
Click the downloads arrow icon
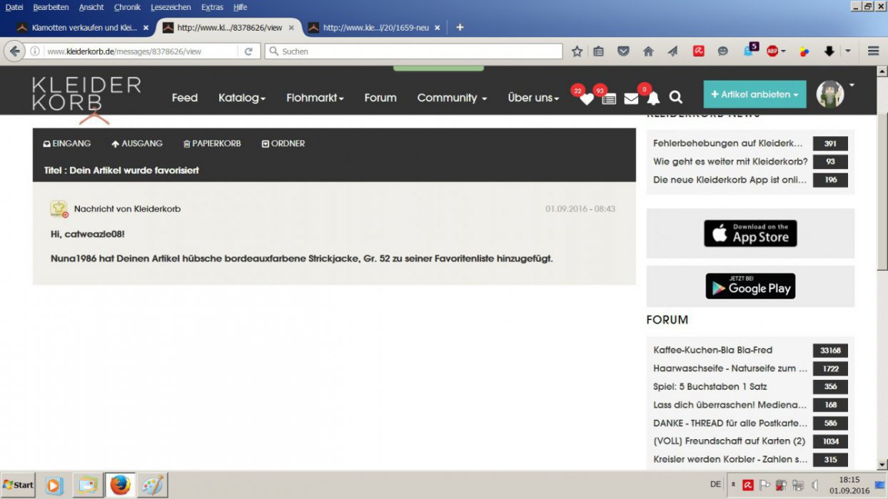click(x=829, y=51)
